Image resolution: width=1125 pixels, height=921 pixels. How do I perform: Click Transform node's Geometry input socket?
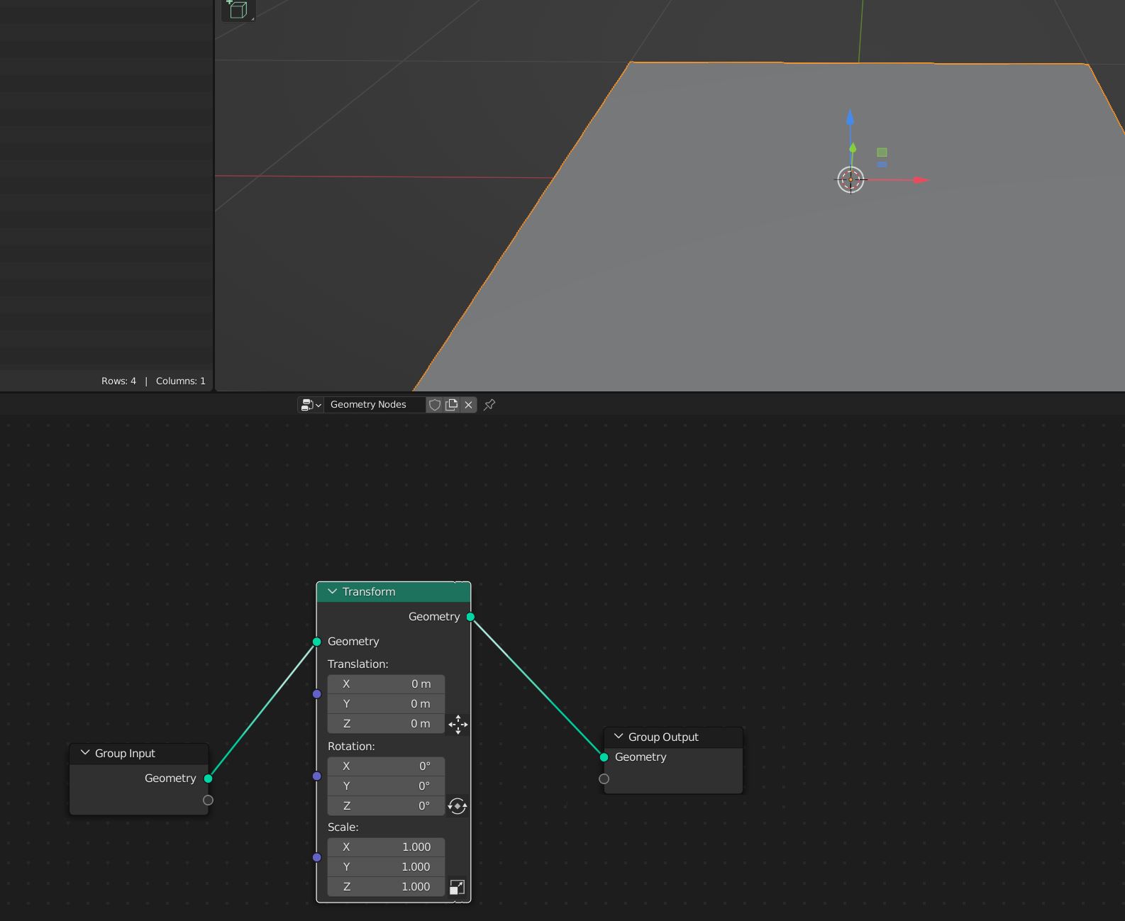317,642
